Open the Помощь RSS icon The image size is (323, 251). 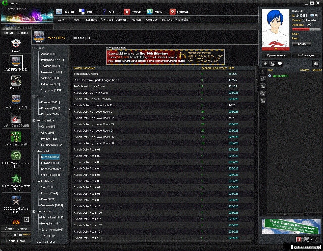172,12
